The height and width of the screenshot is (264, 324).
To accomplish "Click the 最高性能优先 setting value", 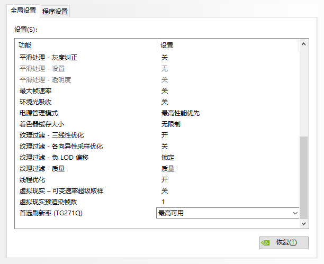I will 181,113.
